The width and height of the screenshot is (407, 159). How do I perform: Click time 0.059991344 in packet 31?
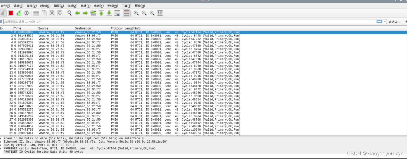(24, 133)
